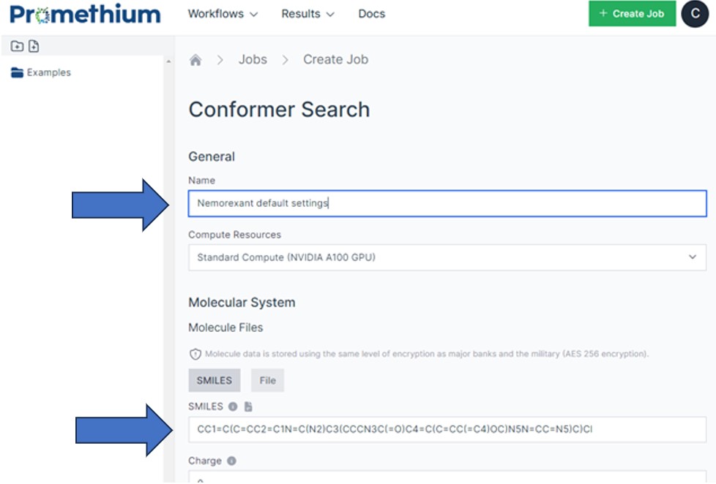Click the new folder icon in sidebar

tap(17, 47)
